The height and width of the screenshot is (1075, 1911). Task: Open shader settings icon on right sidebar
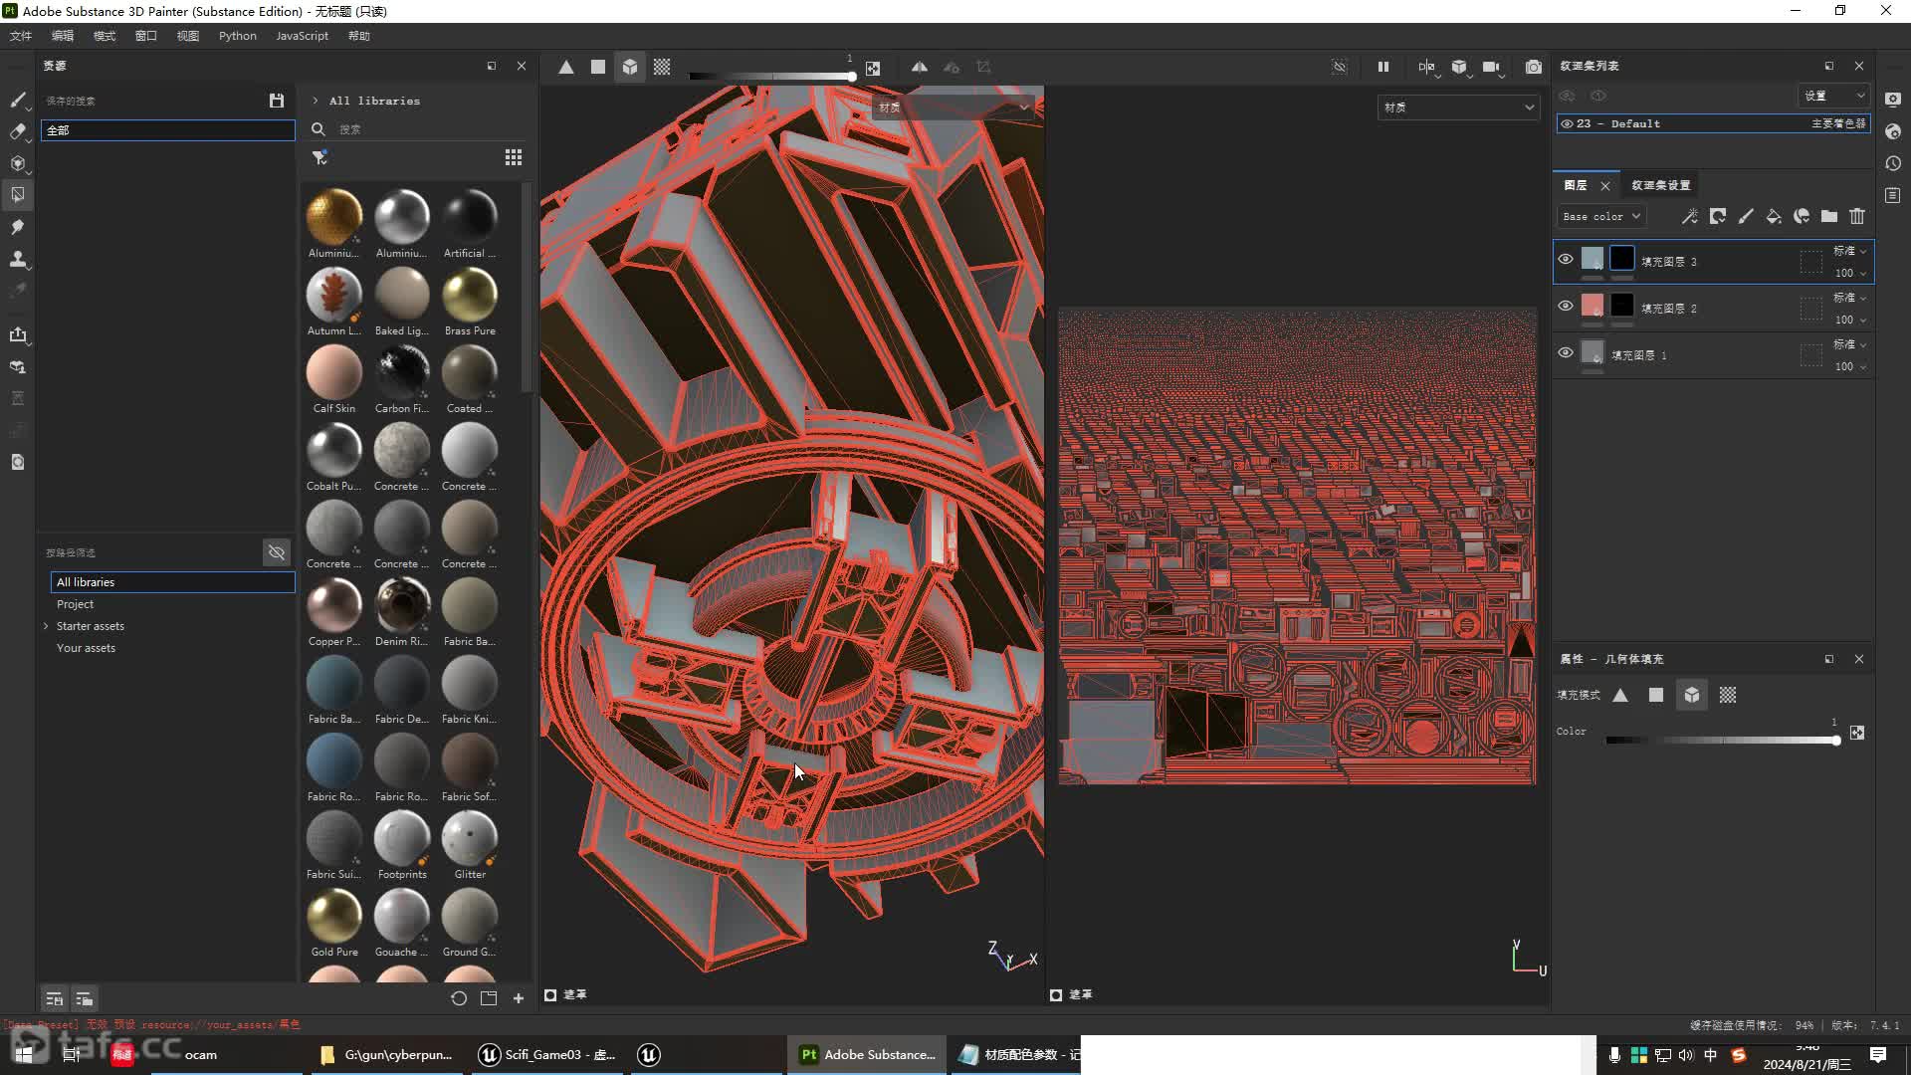click(1893, 131)
